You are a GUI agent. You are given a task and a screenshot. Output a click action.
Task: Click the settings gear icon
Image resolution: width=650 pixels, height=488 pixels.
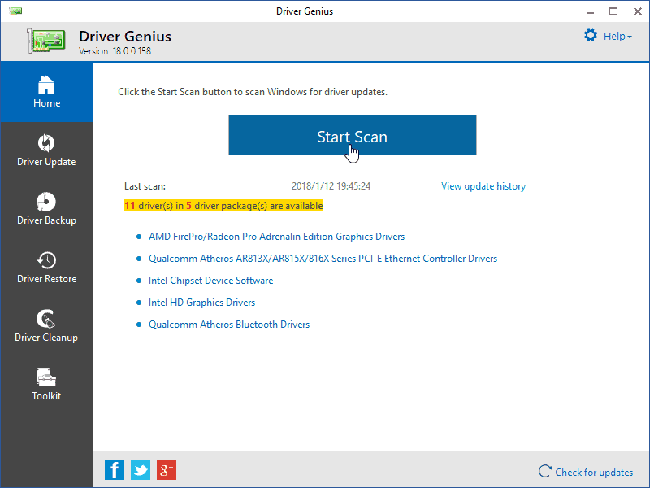point(591,36)
